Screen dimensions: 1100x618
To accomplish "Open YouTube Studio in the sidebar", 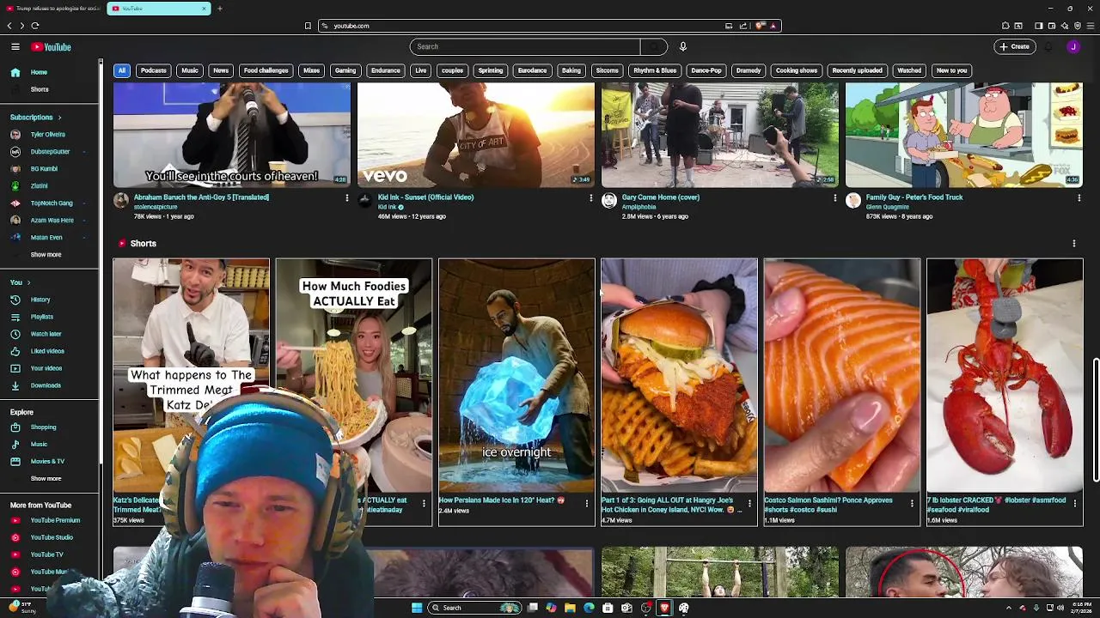I will [50, 537].
